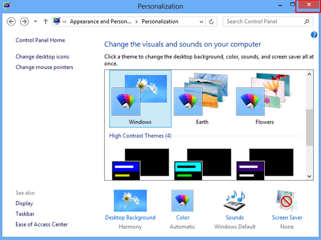
Task: Open address bar history dropdown
Action: [202, 22]
